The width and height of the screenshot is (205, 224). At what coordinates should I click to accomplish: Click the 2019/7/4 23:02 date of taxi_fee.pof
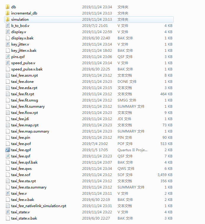click(95, 144)
